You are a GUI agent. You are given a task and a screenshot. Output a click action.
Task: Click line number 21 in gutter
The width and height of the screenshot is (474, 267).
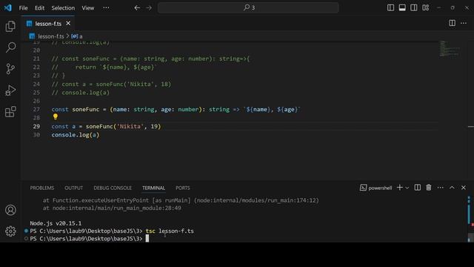tap(36, 59)
